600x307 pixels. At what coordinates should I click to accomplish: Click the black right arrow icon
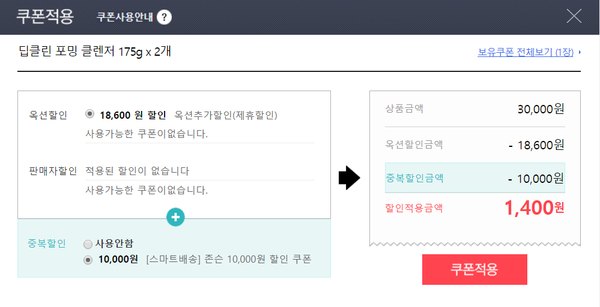pyautogui.click(x=350, y=178)
